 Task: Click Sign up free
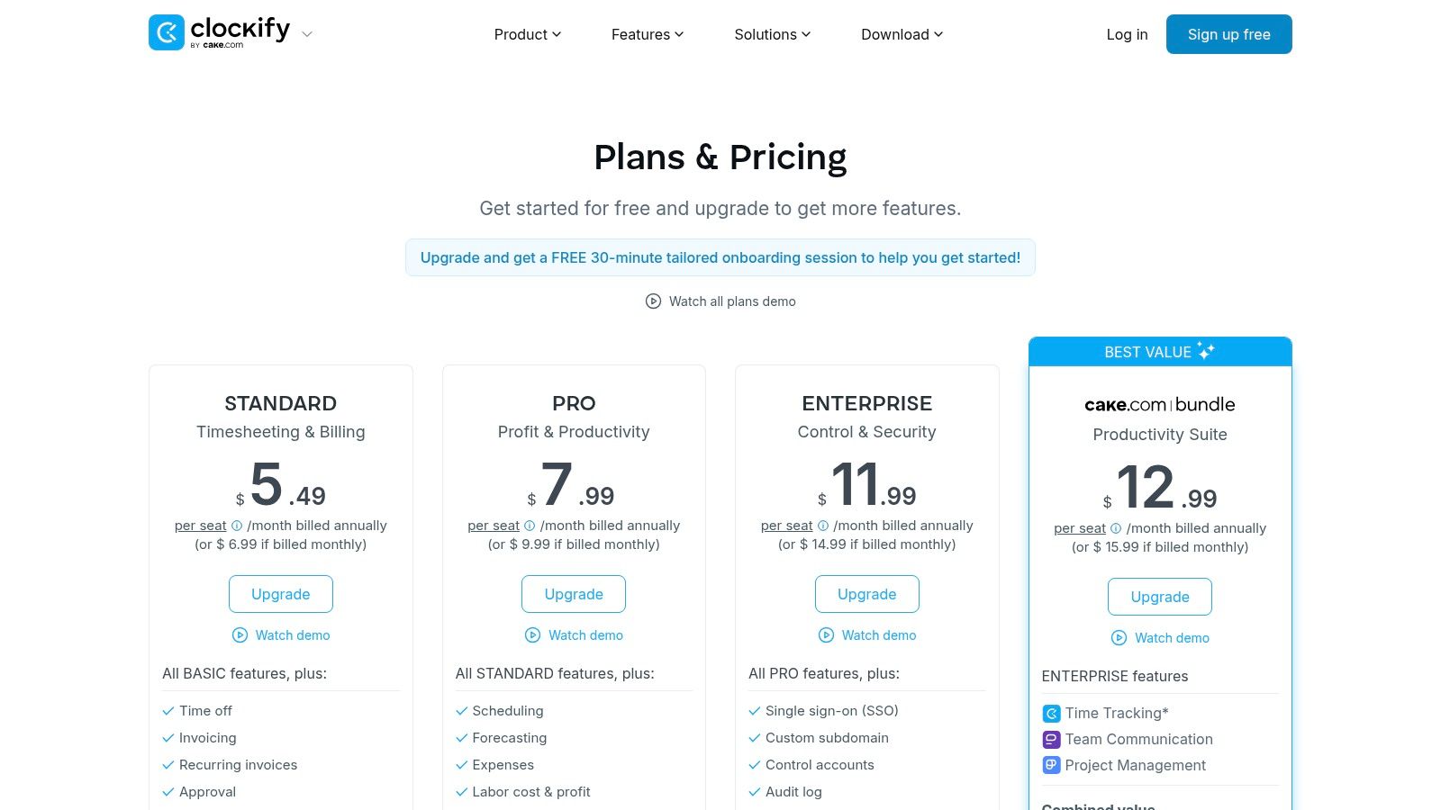click(x=1228, y=34)
